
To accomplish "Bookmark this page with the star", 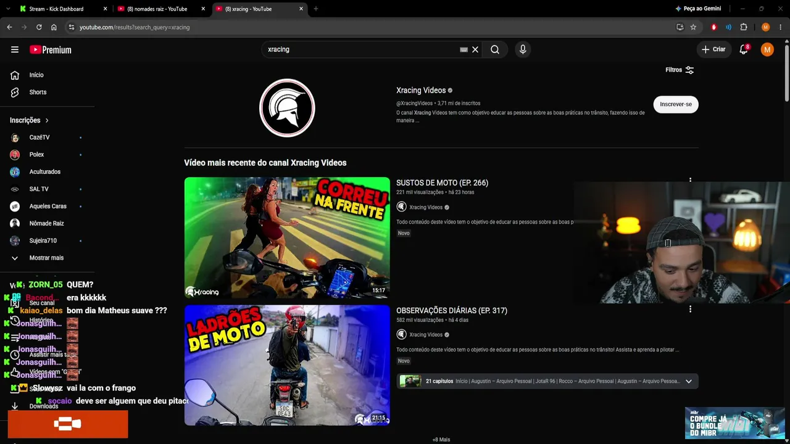I will pyautogui.click(x=693, y=27).
